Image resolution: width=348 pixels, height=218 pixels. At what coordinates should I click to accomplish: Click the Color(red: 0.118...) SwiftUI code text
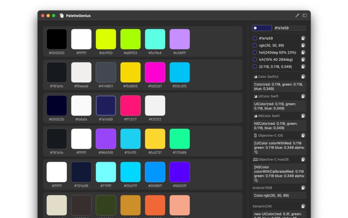[278, 86]
